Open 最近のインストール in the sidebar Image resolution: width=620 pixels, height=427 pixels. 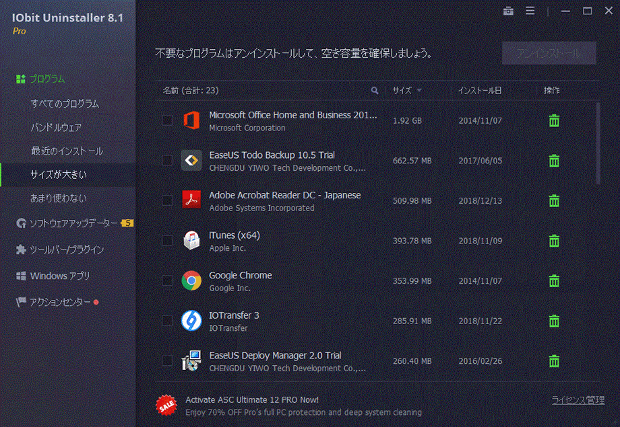[x=67, y=151]
